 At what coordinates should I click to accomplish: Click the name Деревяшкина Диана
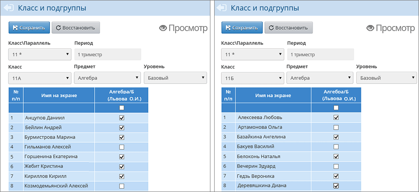(x=262, y=185)
